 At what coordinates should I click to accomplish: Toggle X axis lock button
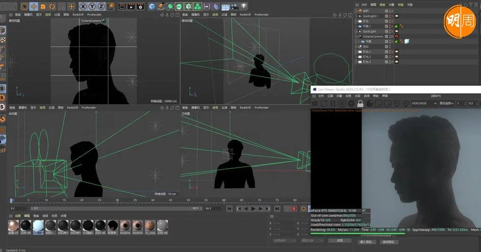coord(83,7)
